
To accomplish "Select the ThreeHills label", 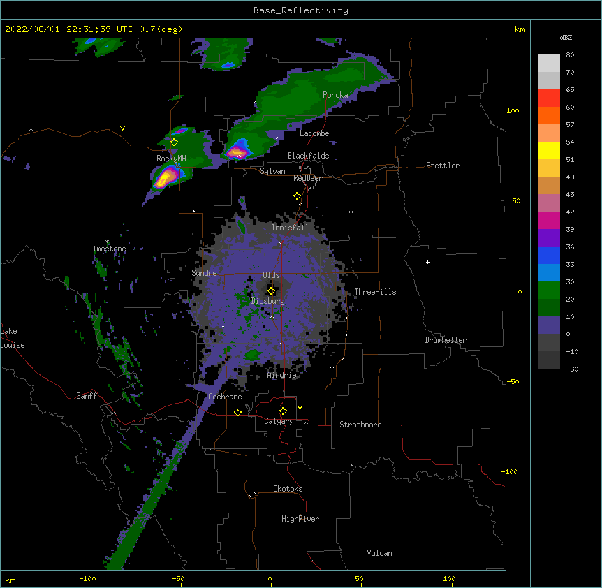I will 375,292.
